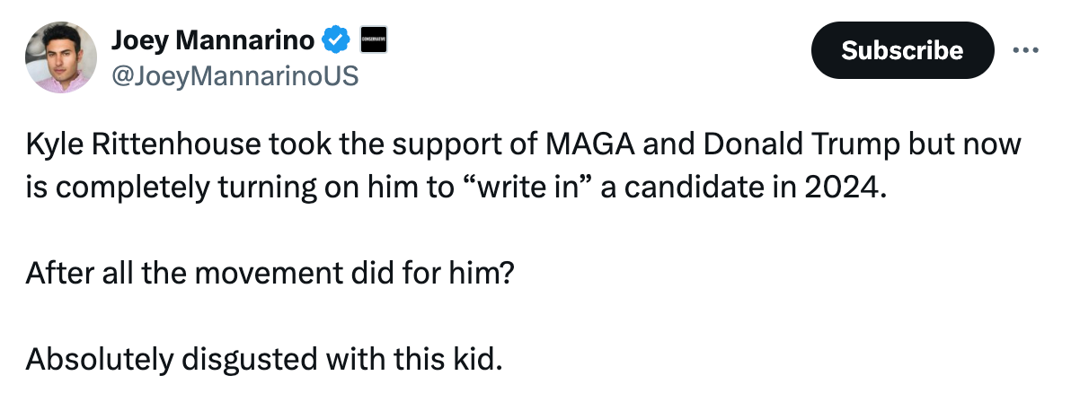This screenshot has height=402, width=1071.
Task: Open the @JoeyMannarinoUS handle link
Action: (234, 76)
